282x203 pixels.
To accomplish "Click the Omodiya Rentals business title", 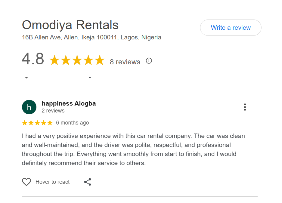I will [70, 25].
